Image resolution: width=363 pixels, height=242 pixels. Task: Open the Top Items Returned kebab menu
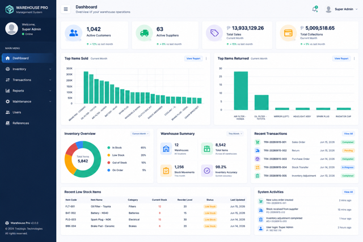pos(354,58)
